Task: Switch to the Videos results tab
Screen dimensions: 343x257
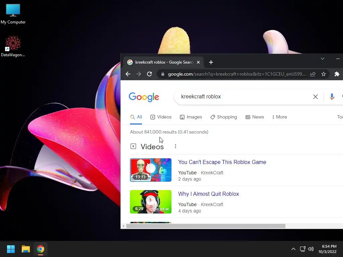Action: 161,117
